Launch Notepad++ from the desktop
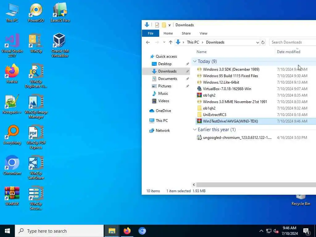Viewport: 316px width, 237px height. pos(12,104)
